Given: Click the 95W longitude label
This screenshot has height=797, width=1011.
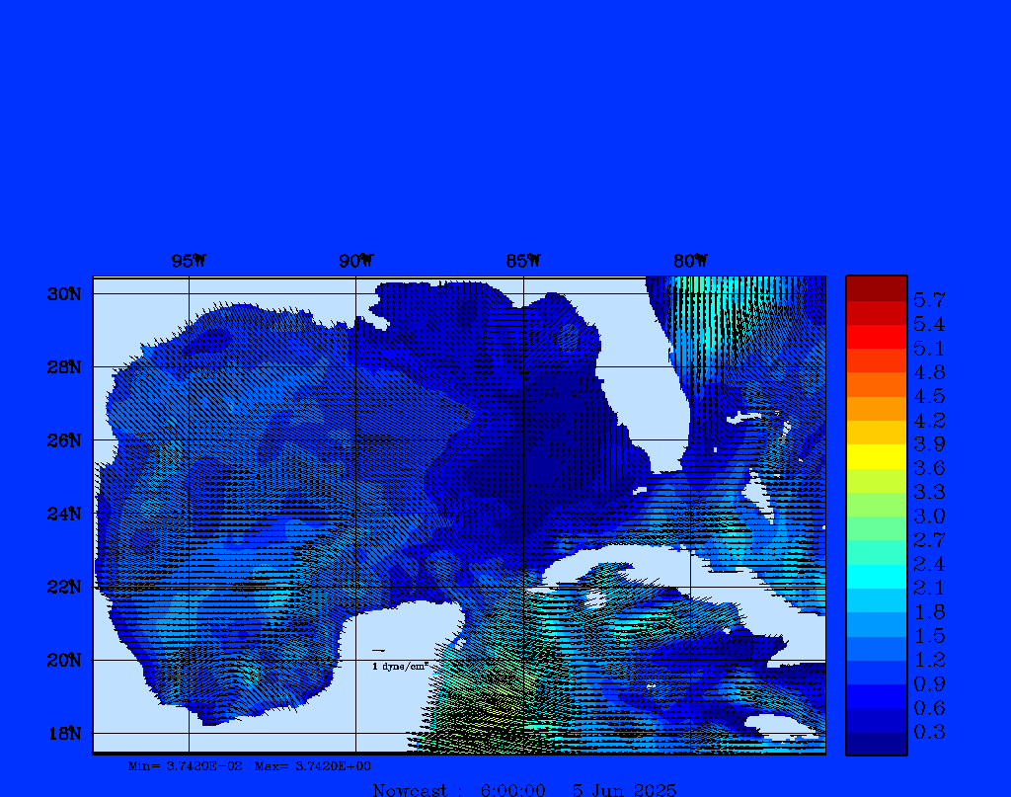Looking at the screenshot, I should click(189, 261).
